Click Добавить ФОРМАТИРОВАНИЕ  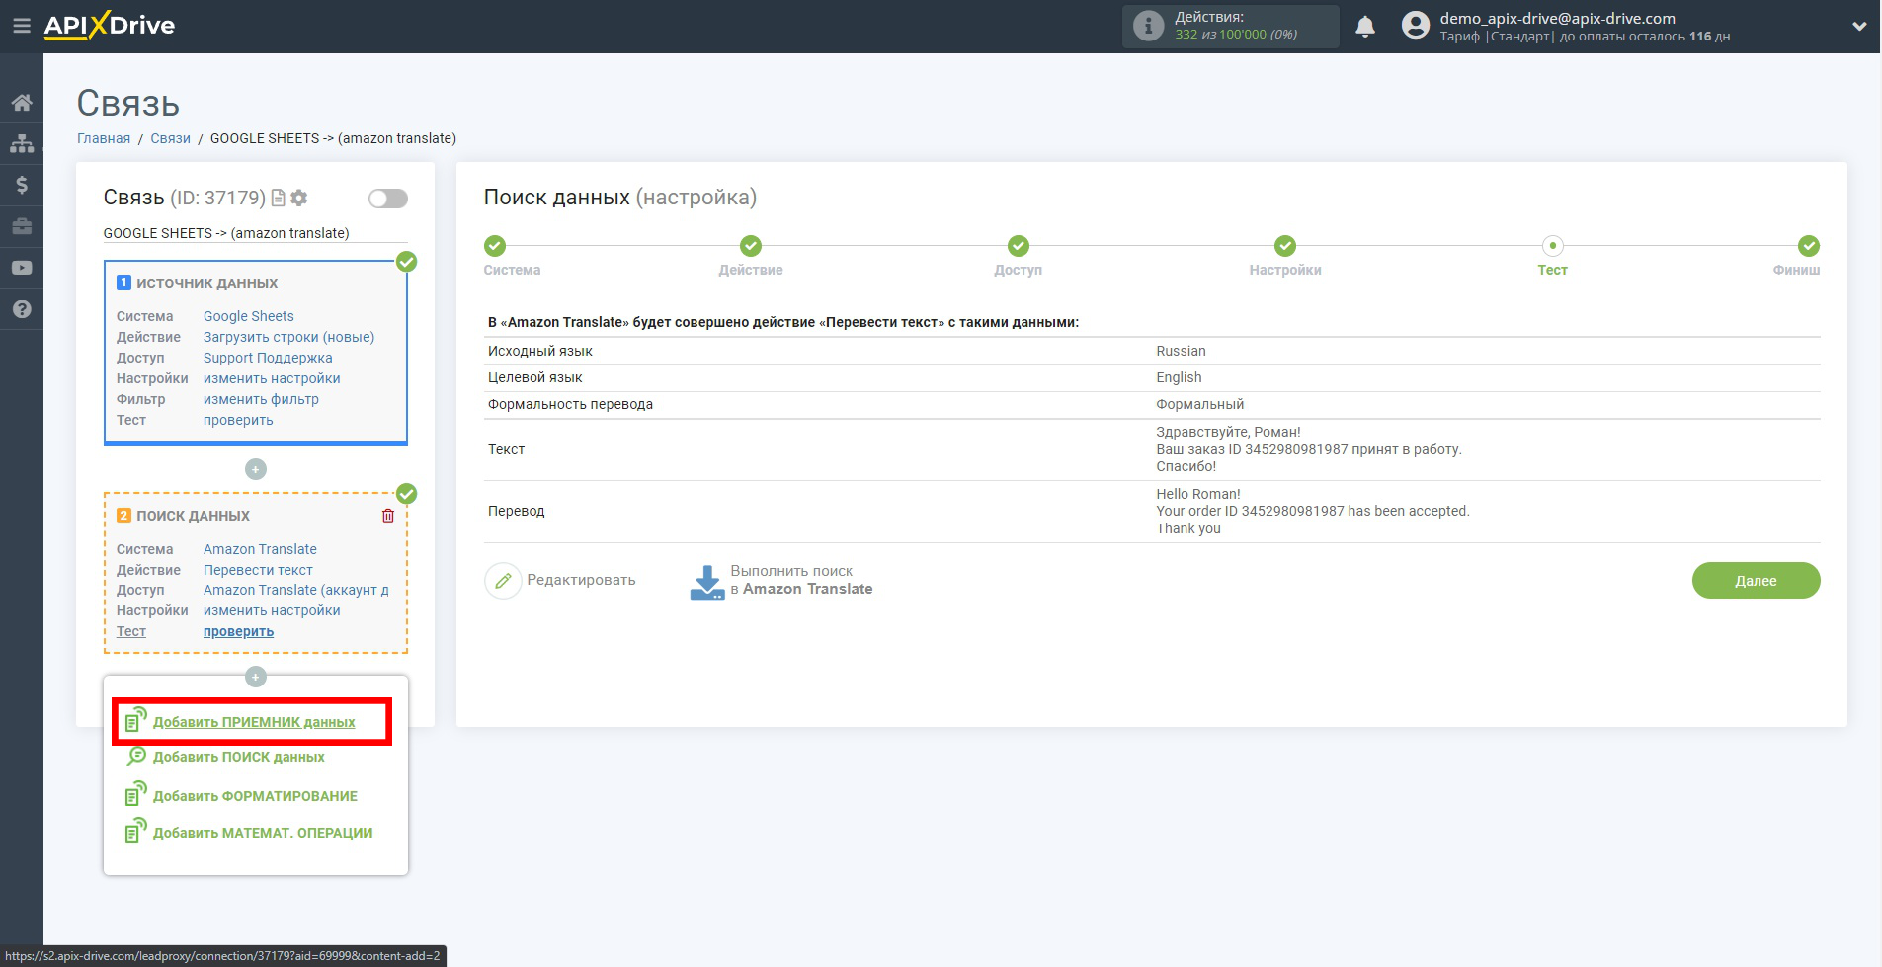[x=255, y=796]
